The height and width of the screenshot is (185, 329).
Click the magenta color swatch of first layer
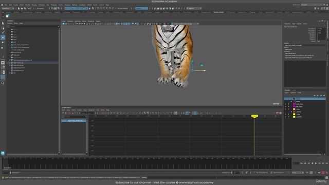click(x=294, y=104)
